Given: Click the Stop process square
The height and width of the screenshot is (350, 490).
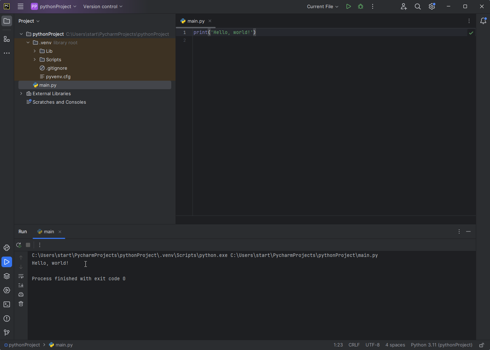Looking at the screenshot, I should pyautogui.click(x=28, y=245).
